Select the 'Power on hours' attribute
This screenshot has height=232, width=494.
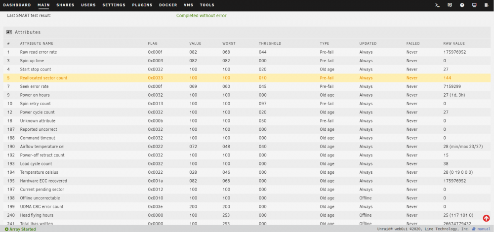35,95
